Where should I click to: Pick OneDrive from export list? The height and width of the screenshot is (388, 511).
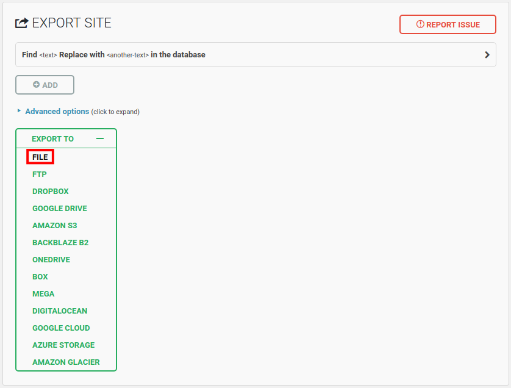pyautogui.click(x=51, y=260)
